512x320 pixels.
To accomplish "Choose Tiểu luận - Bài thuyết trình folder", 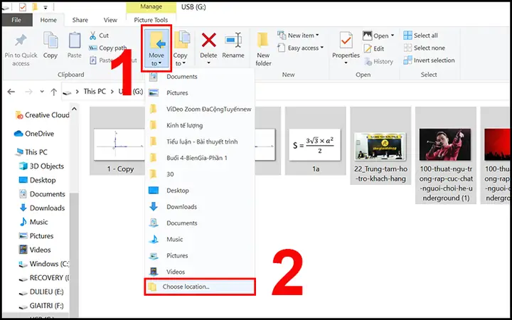I will pos(200,142).
